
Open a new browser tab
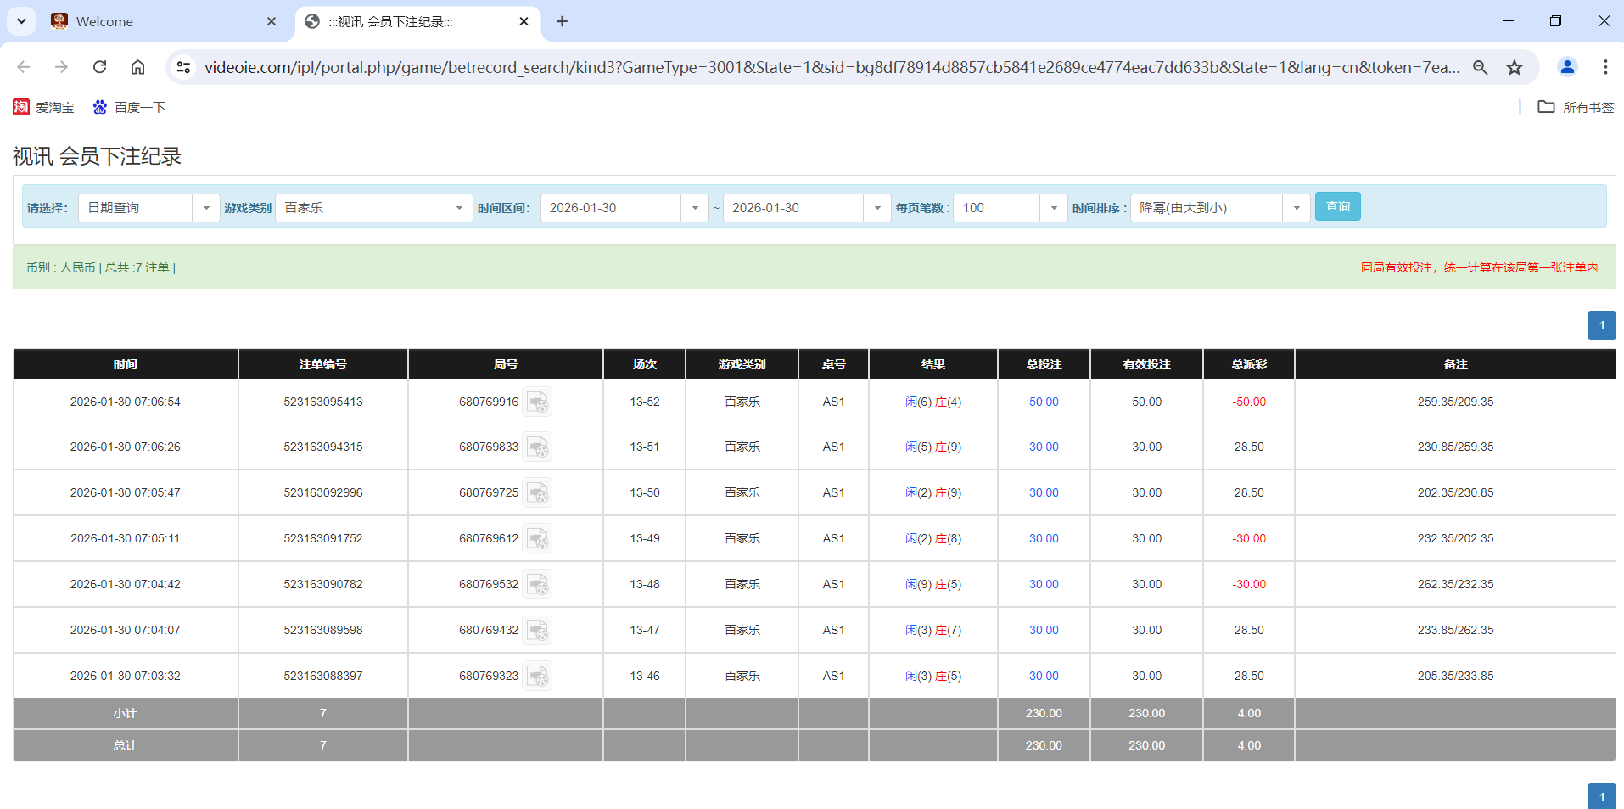(562, 21)
